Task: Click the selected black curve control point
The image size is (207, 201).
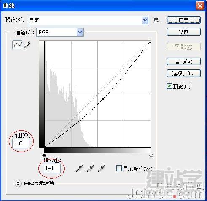Action: click(x=103, y=99)
